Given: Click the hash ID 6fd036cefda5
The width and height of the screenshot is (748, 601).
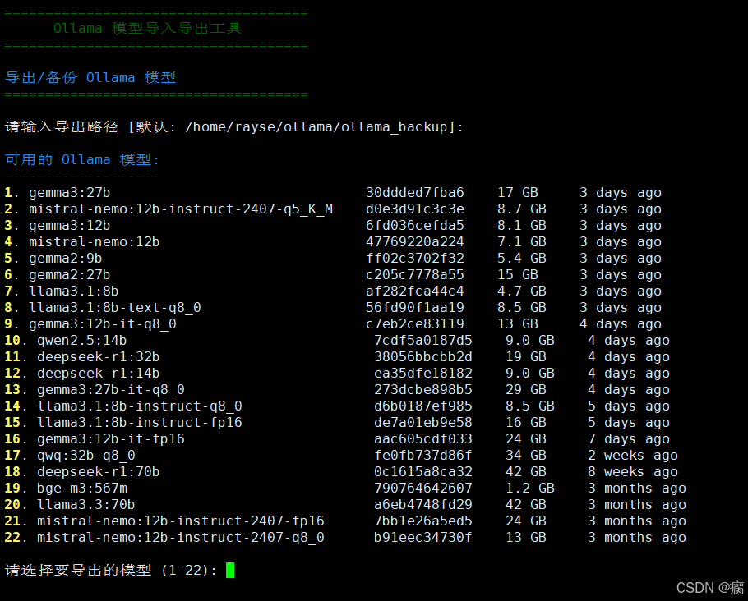Looking at the screenshot, I should 415,226.
